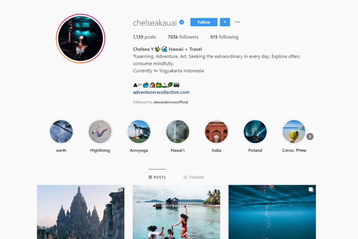
Task: Show more highlights with right chevron
Action: 310,136
